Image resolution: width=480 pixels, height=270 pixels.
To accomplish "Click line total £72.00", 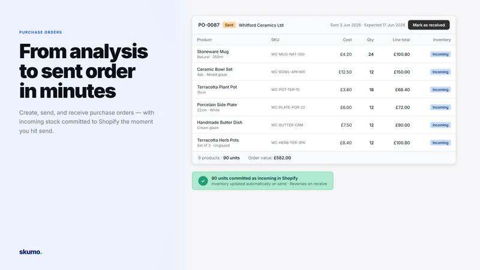I will (x=403, y=107).
